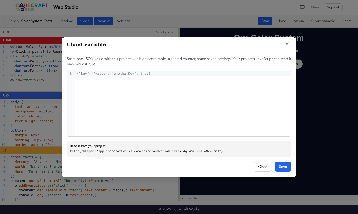The height and width of the screenshot is (214, 358).
Task: Fold the JS const facts block
Action: click(7, 157)
